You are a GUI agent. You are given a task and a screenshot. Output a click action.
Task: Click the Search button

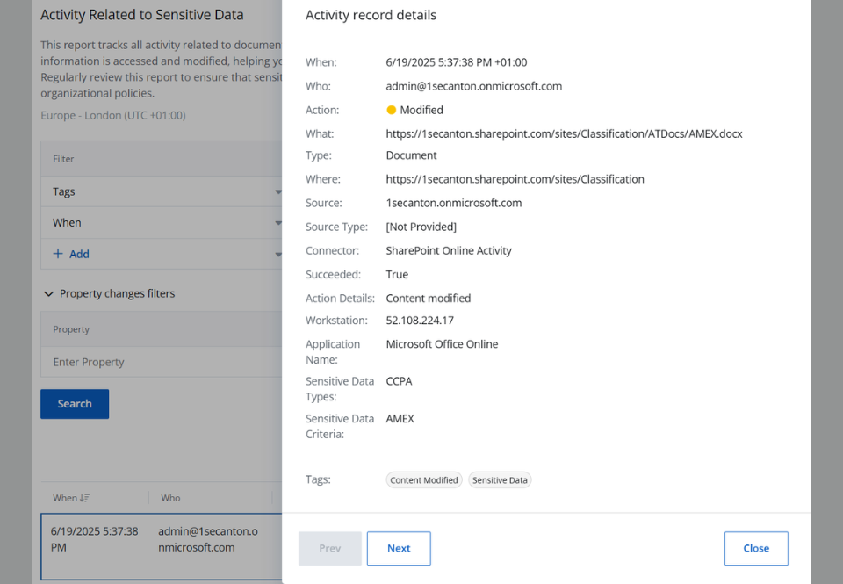pos(74,403)
